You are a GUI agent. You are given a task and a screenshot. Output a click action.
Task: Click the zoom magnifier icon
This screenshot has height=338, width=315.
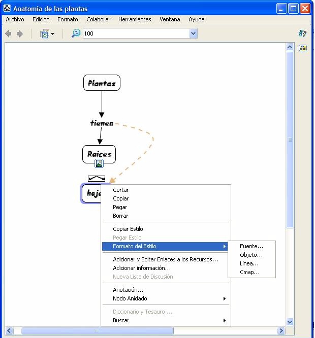coord(76,33)
